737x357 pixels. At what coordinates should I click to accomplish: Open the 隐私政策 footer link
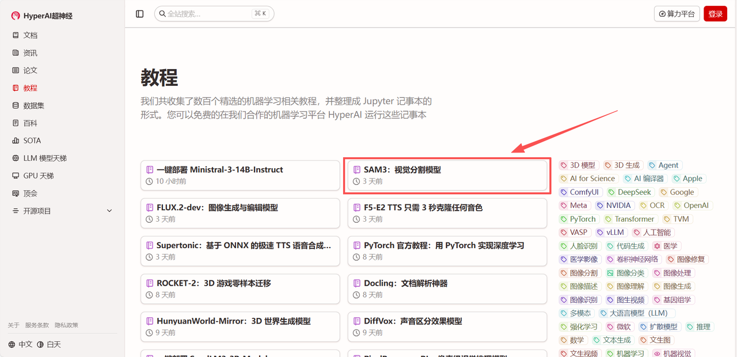tap(66, 325)
